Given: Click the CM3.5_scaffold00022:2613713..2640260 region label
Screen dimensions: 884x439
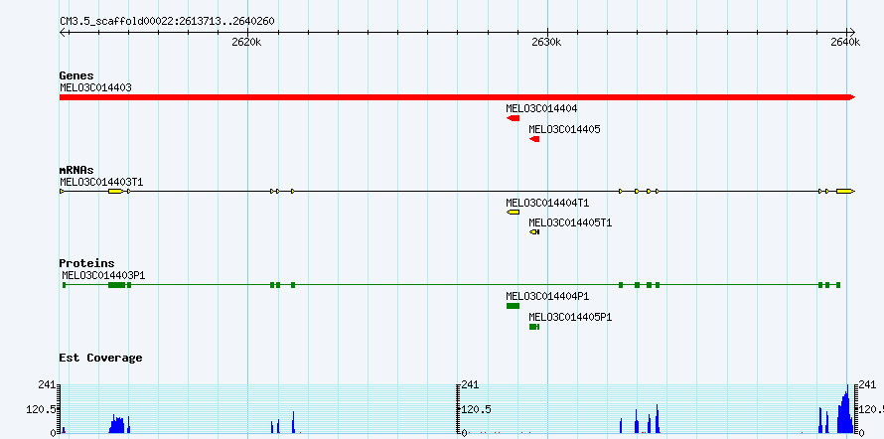Looking at the screenshot, I should (167, 21).
